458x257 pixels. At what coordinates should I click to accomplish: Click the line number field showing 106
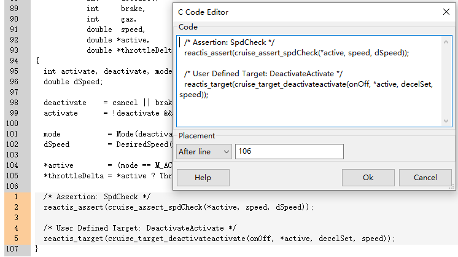tap(290, 151)
